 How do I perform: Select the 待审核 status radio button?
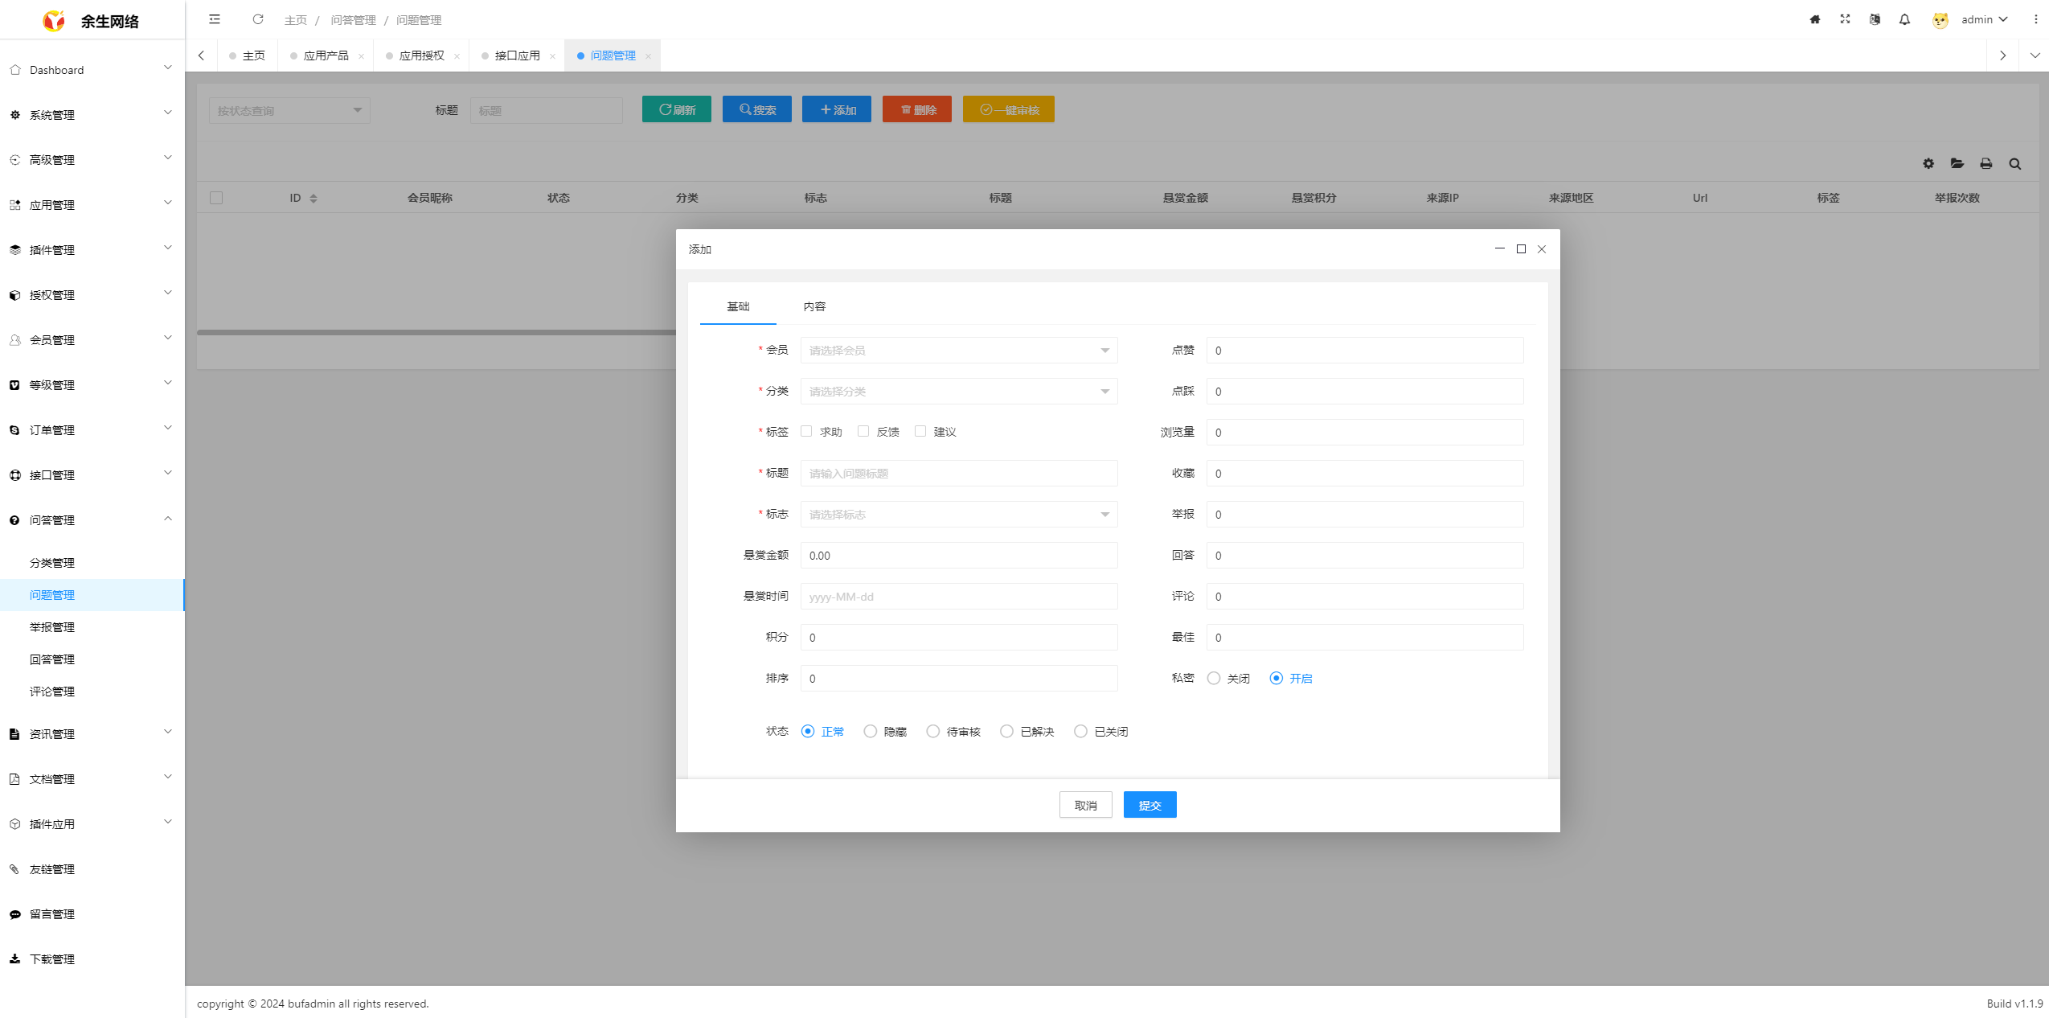932,731
